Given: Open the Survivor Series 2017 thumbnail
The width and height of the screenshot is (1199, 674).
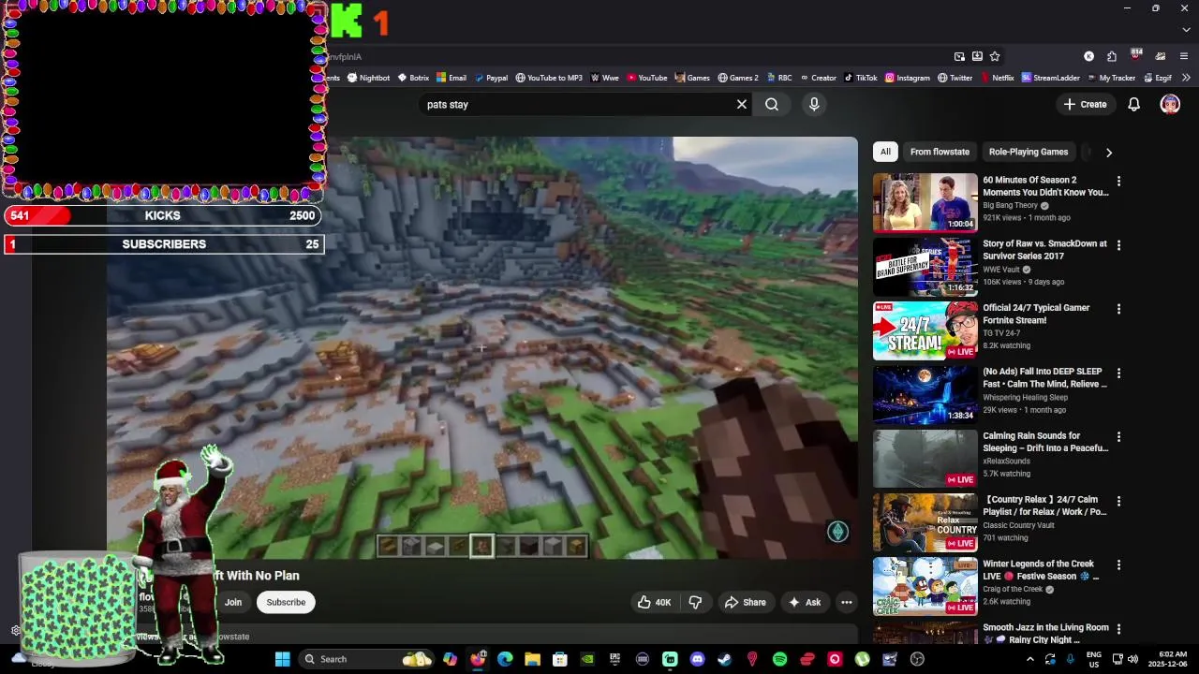Looking at the screenshot, I should (925, 266).
